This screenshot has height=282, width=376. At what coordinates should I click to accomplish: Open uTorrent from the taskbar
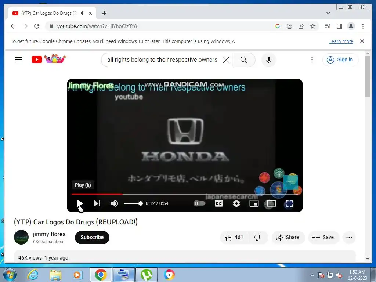[146, 275]
